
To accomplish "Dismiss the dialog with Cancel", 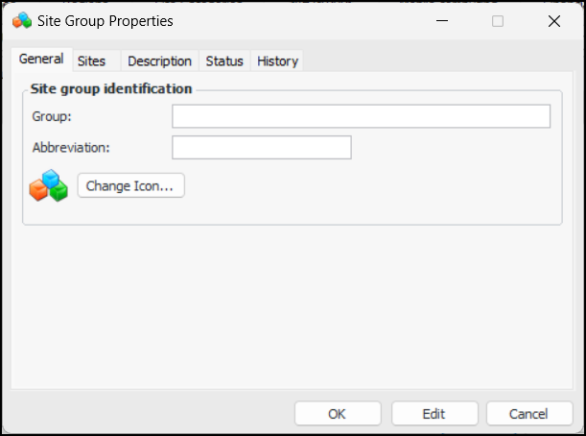I will (528, 414).
